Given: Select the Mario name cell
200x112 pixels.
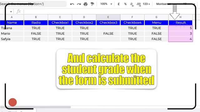Looking at the screenshot, I should point(12,34).
